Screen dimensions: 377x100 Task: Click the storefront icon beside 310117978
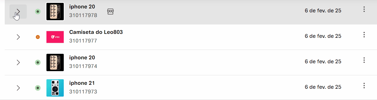pos(110,12)
